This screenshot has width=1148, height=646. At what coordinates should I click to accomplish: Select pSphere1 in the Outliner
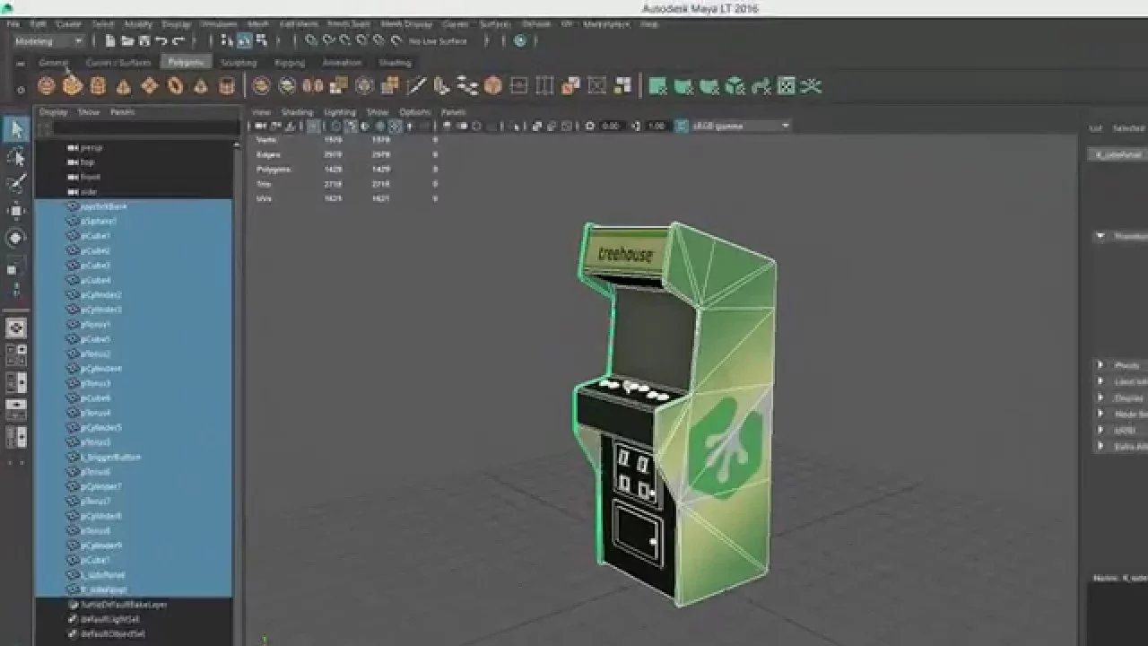99,221
